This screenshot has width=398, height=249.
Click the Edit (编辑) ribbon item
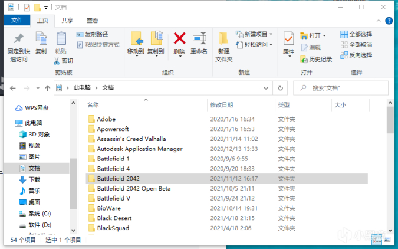pos(311,48)
